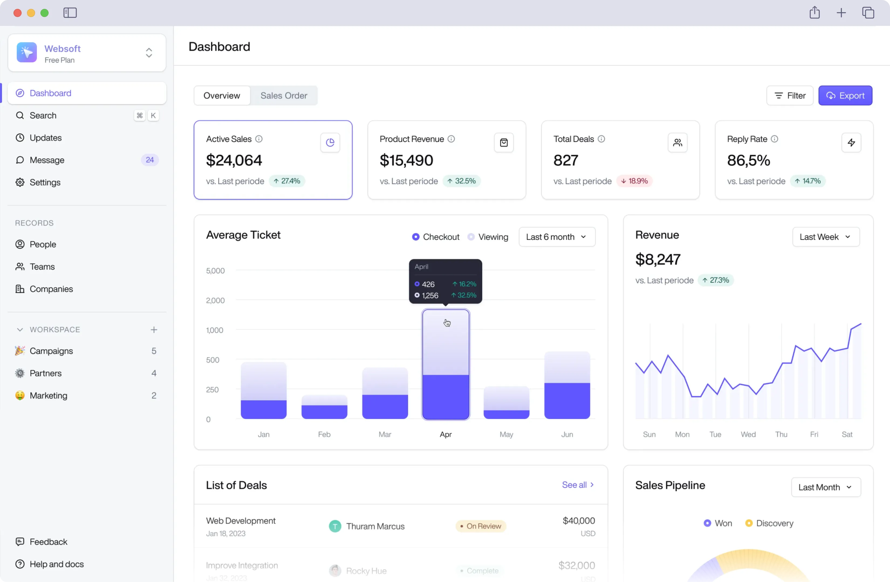Toggle the Discovery legend in Sales Pipeline
Screen dimensions: 890x582
tap(769, 523)
